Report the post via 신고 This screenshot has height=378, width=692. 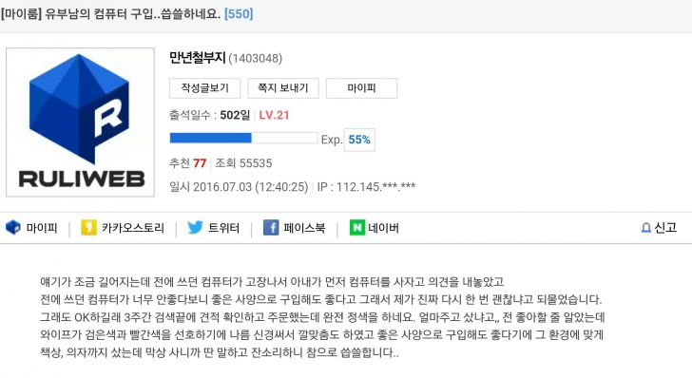[665, 228]
